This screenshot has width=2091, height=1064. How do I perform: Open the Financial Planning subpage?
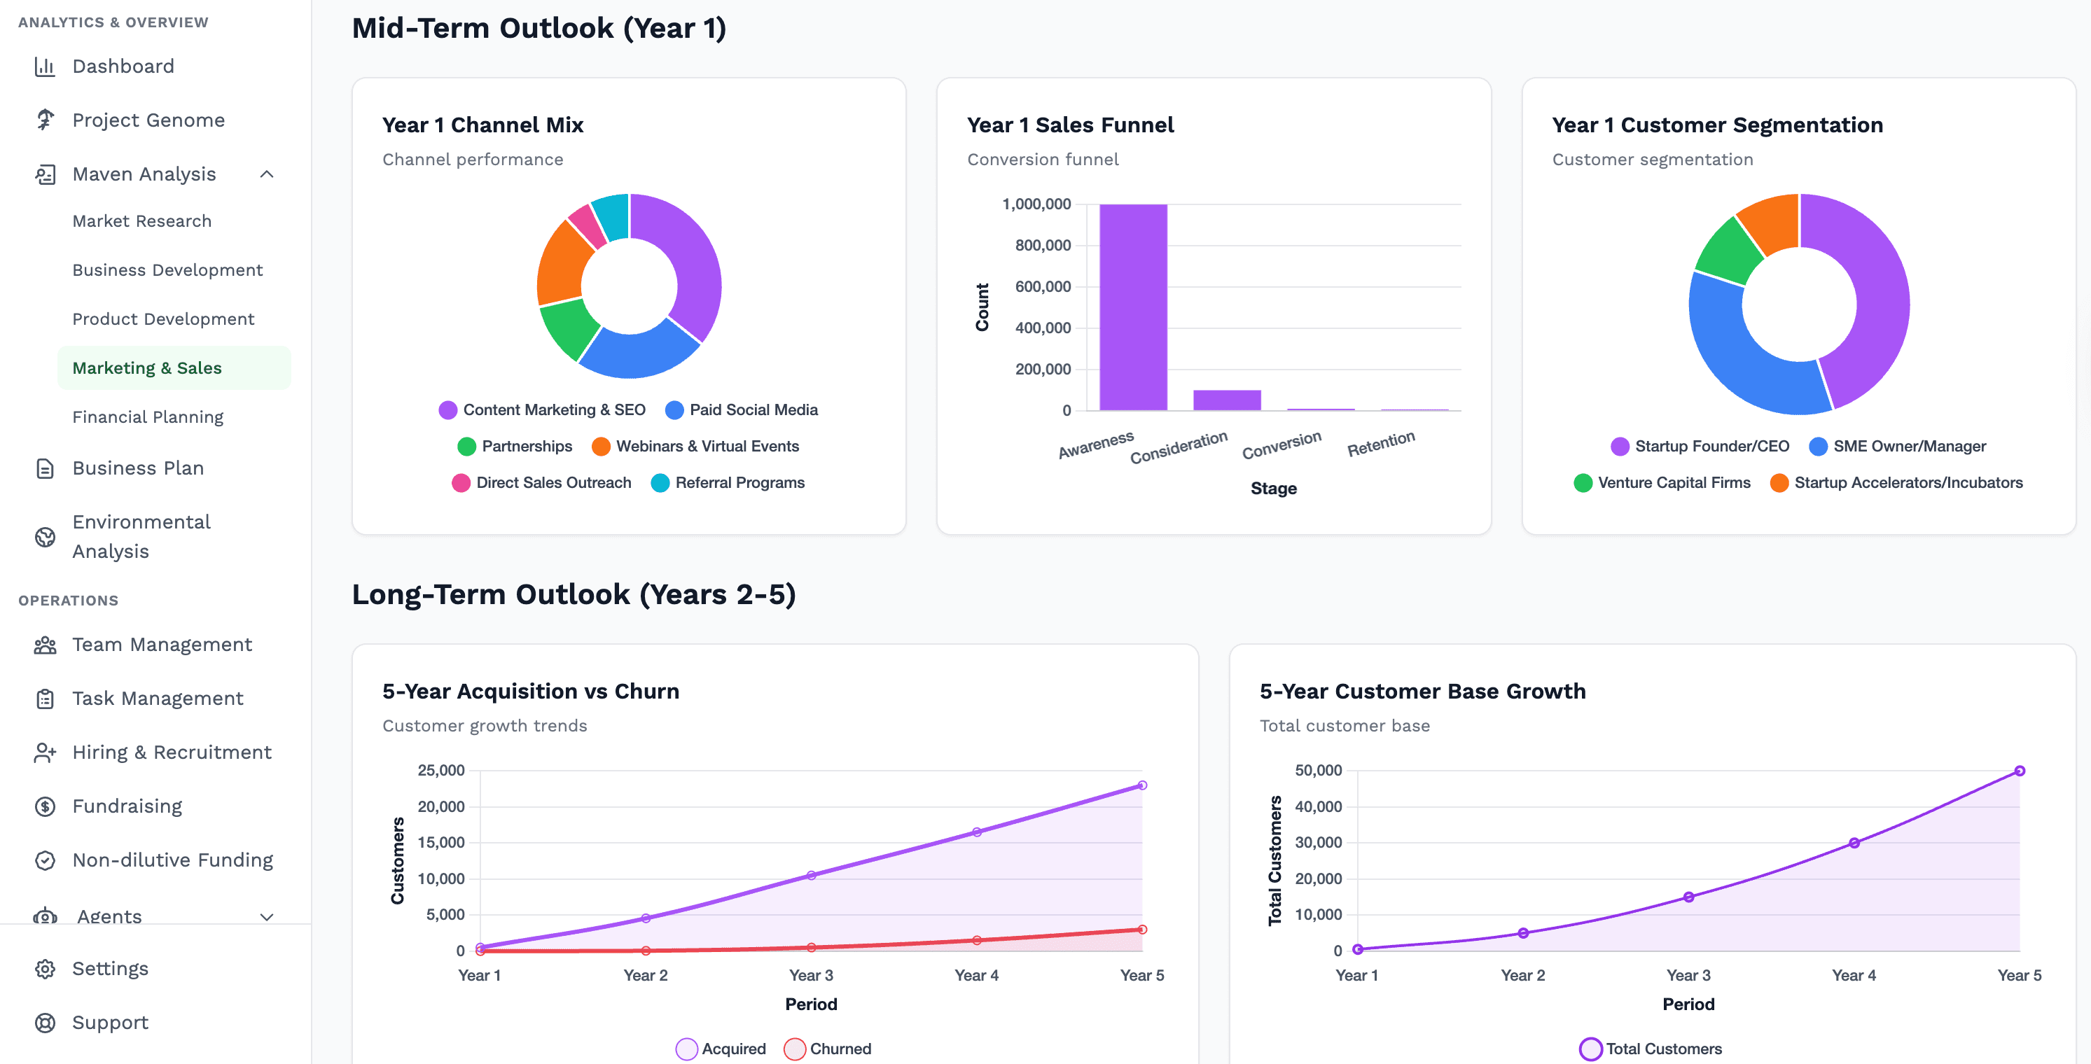(148, 417)
